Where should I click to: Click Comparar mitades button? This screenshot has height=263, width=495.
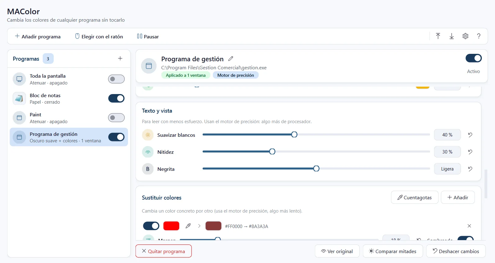[393, 251]
